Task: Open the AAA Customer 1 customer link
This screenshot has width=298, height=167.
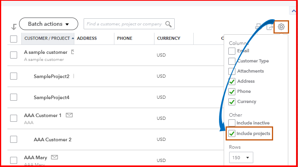Action: point(43,115)
